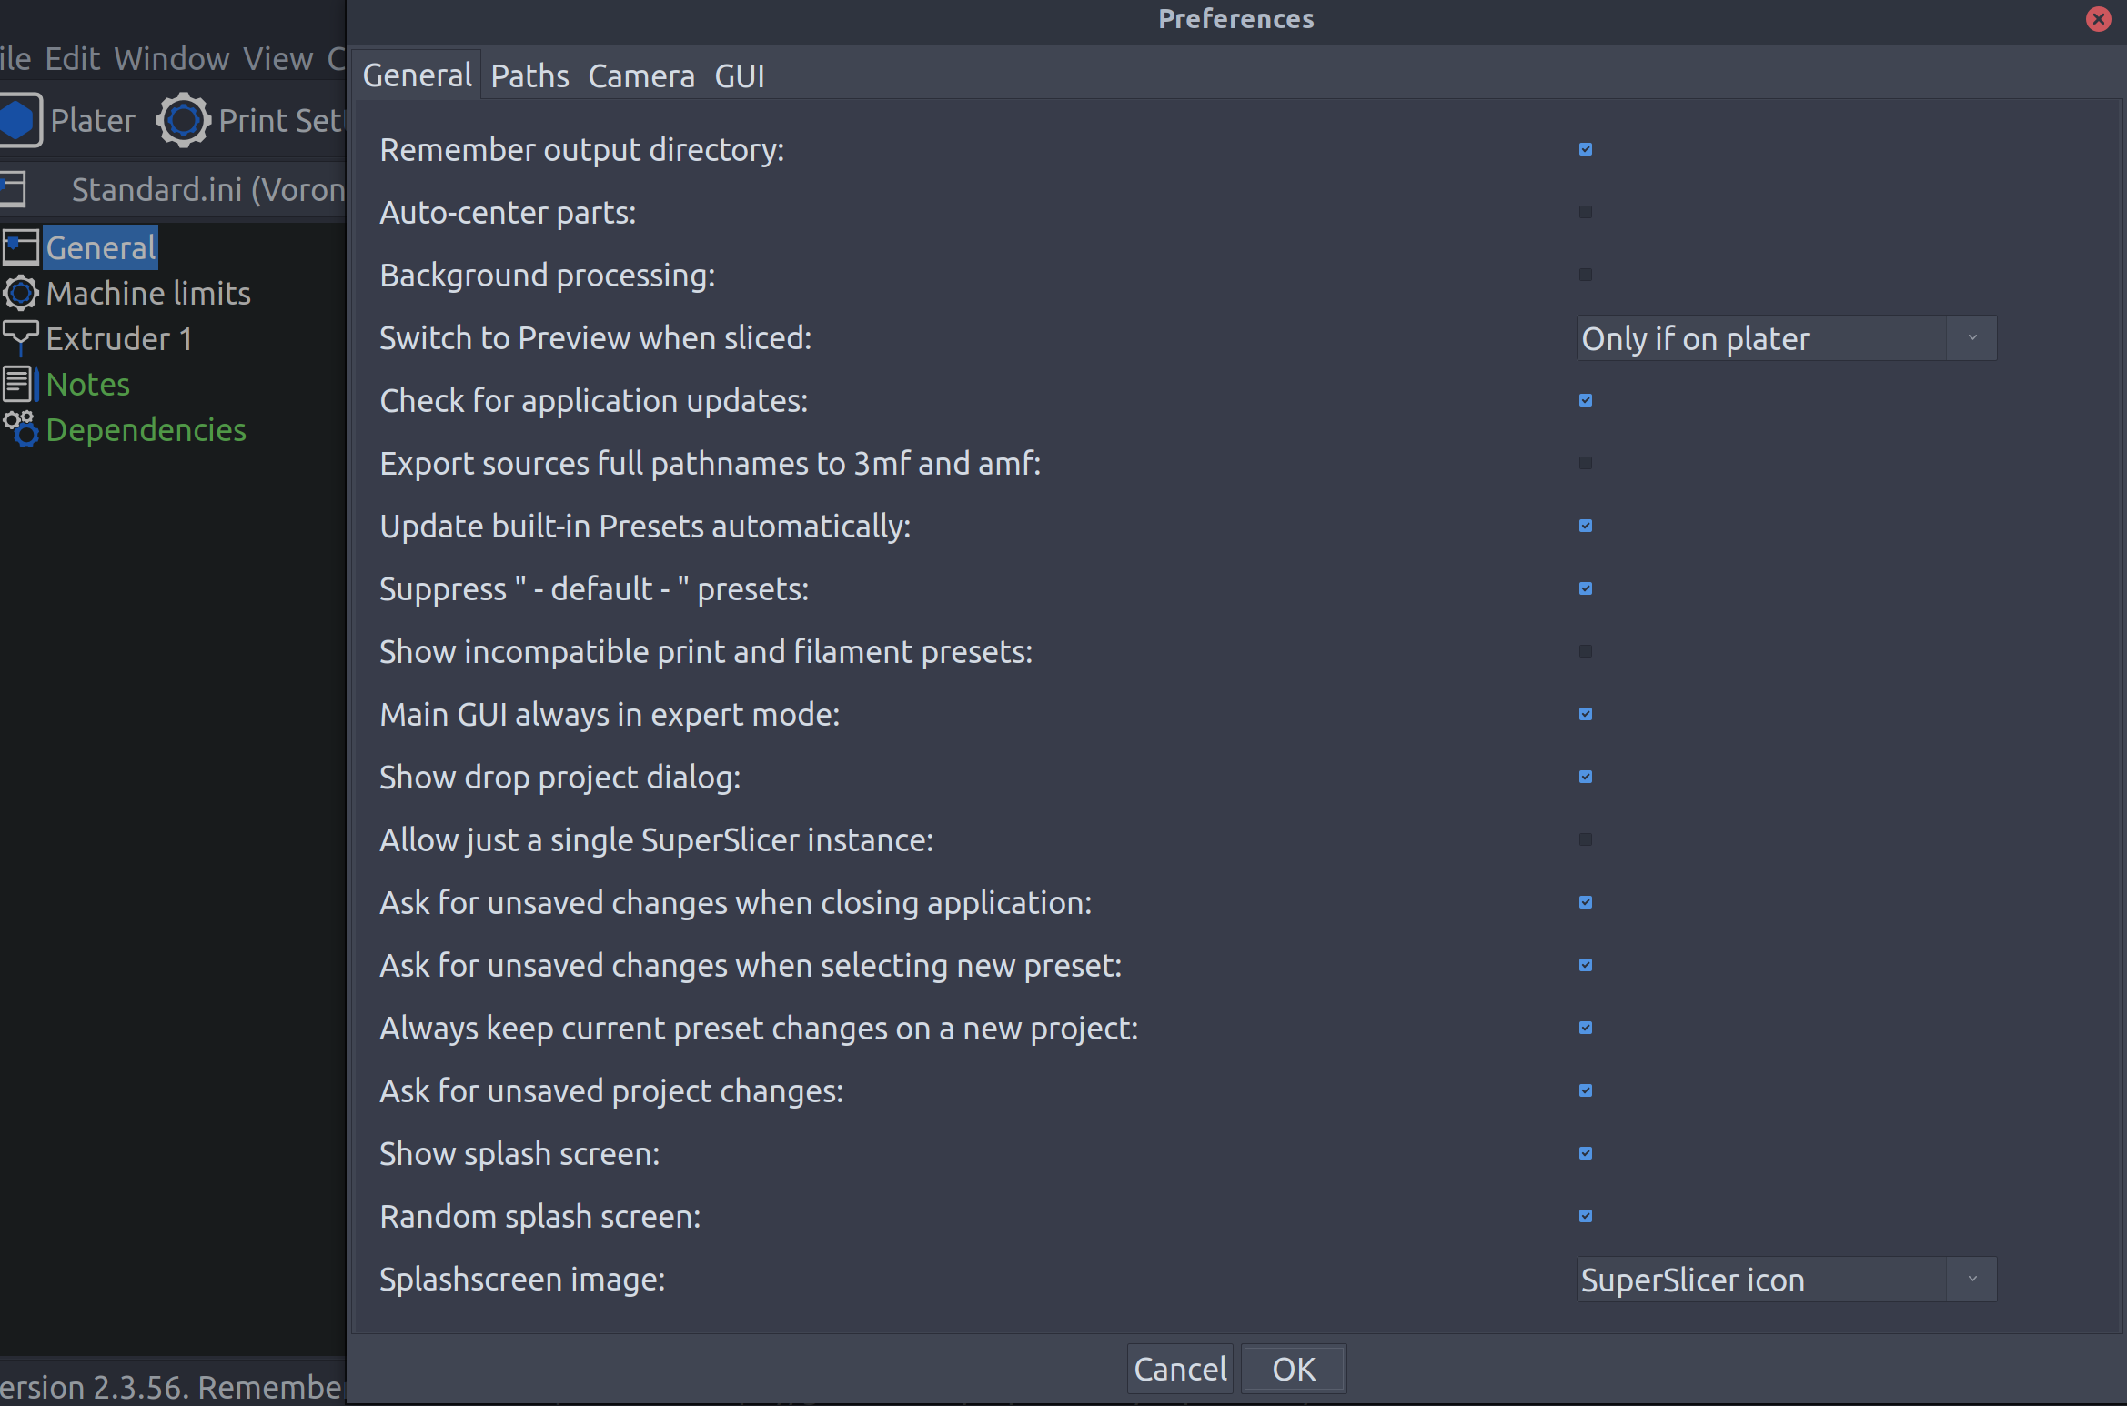This screenshot has height=1406, width=2127.
Task: Select the General page icon in sidebar
Action: (20, 246)
